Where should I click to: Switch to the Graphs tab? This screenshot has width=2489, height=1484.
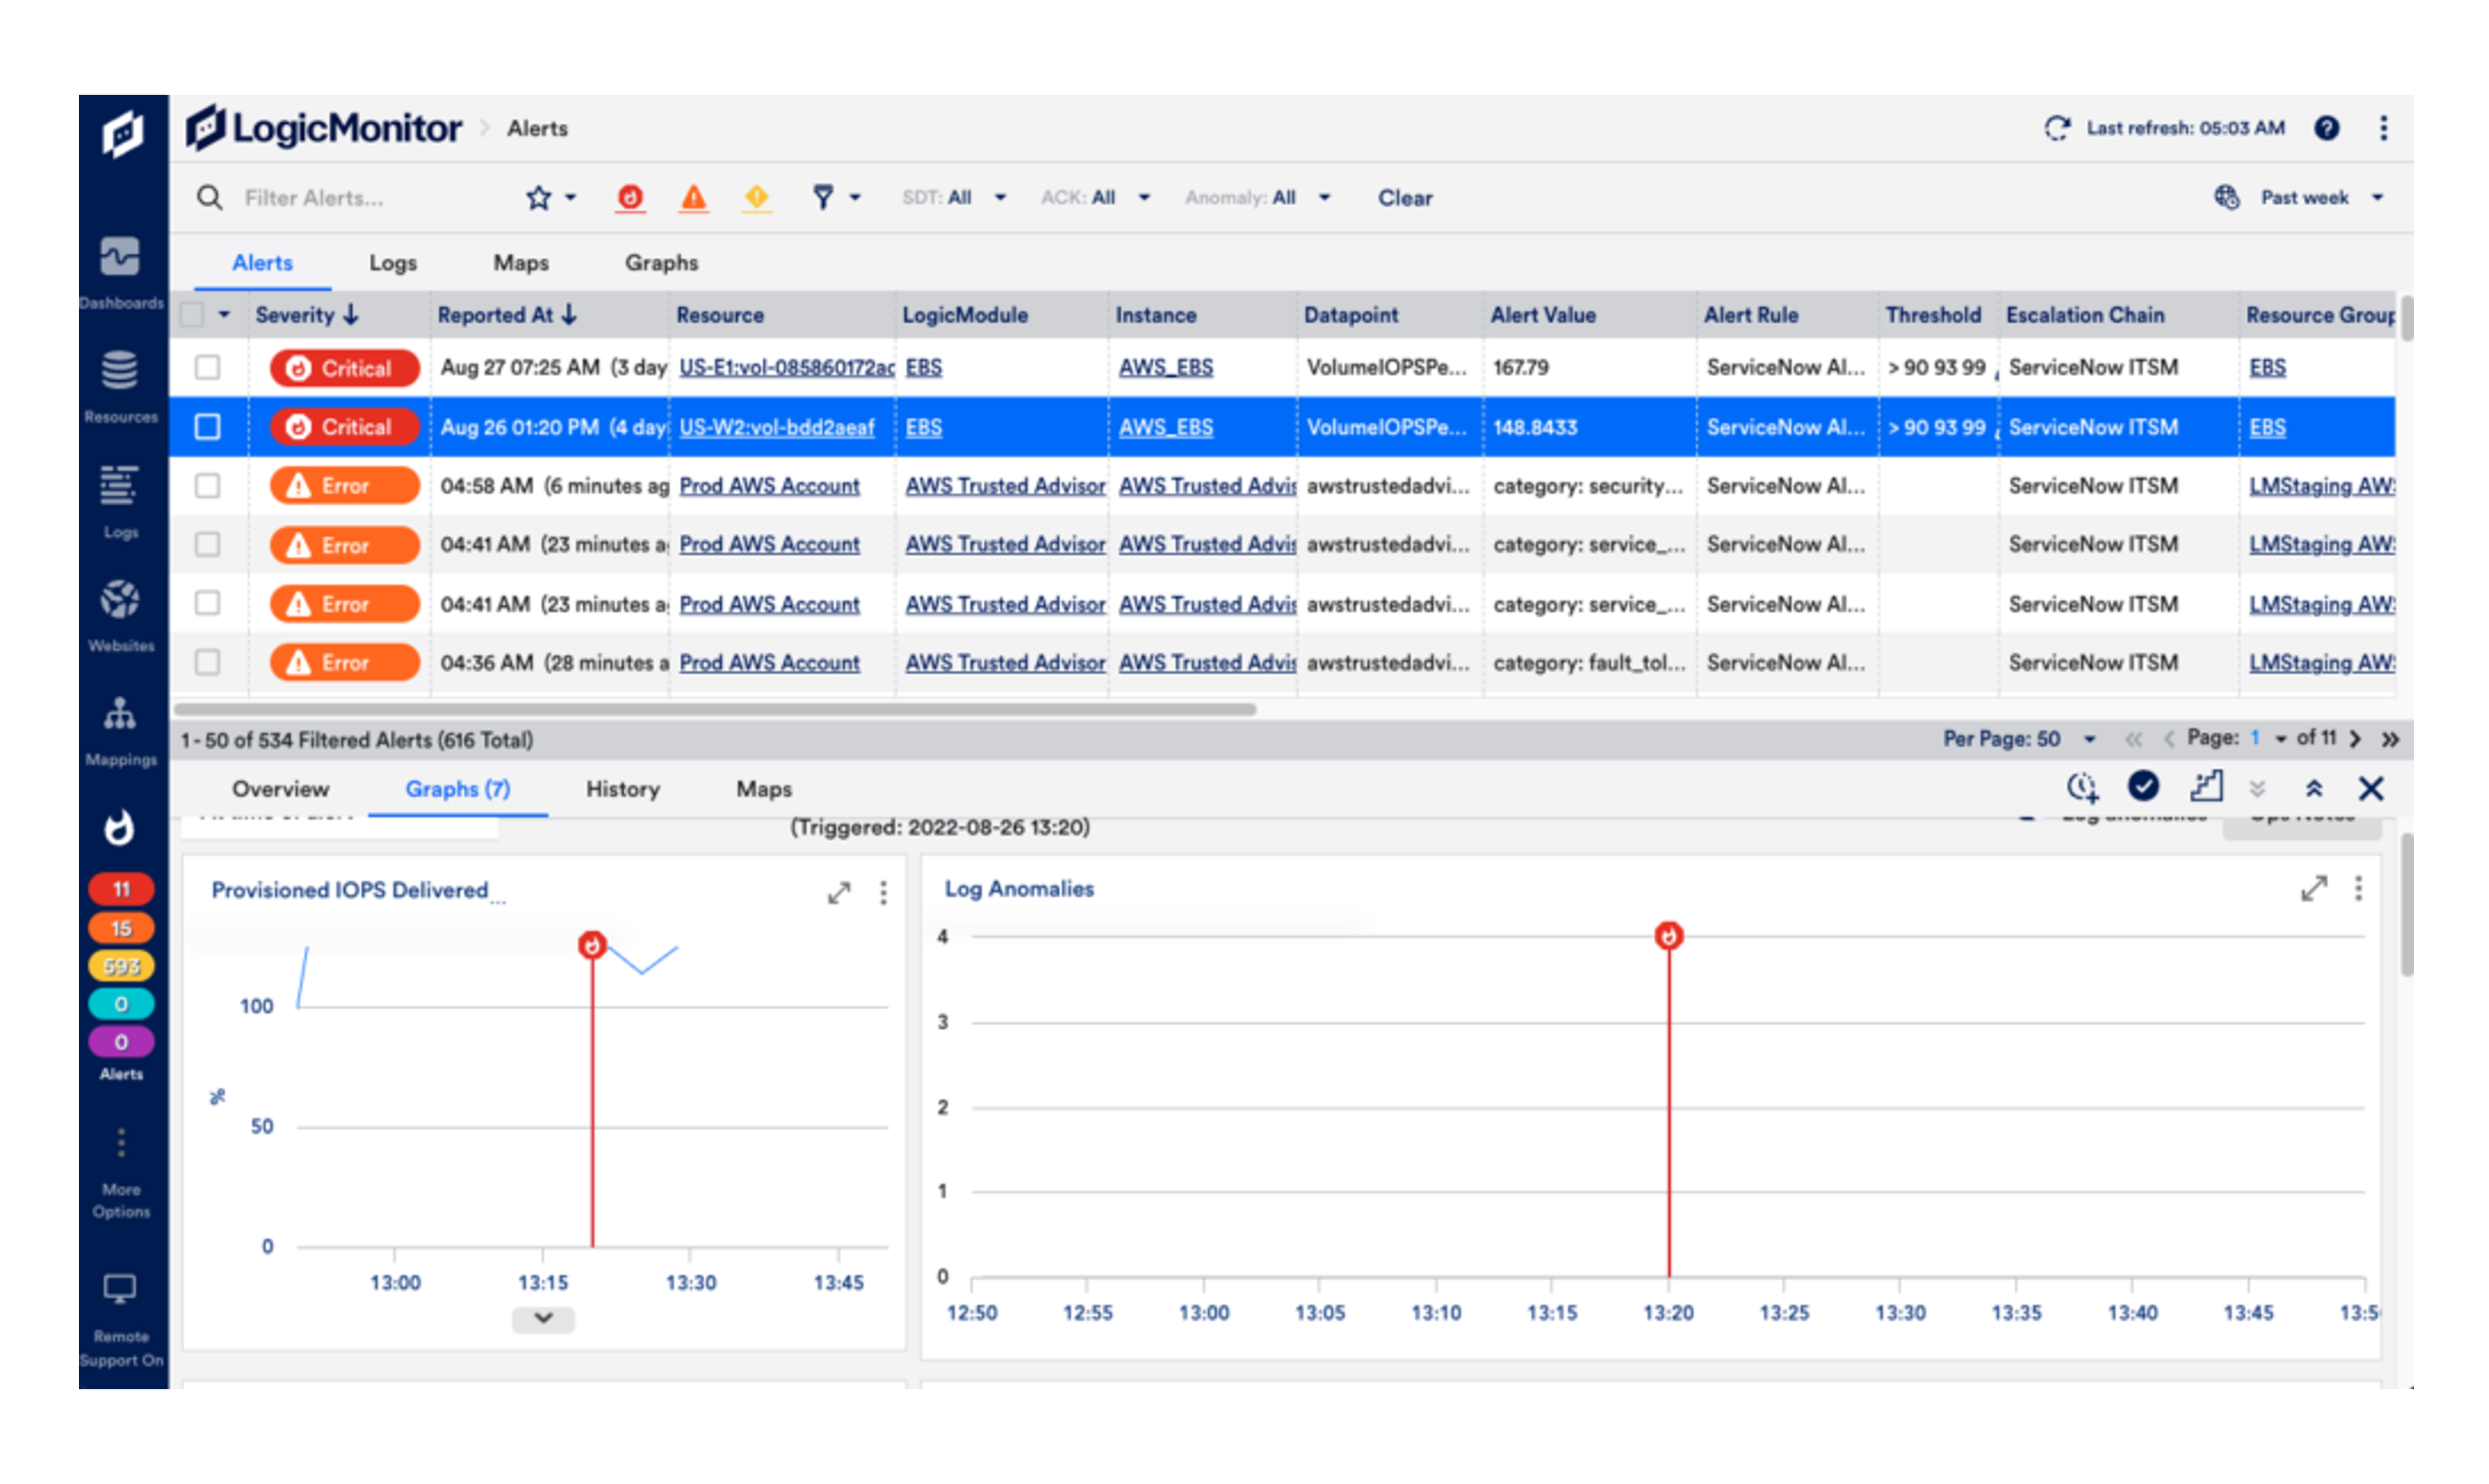pyautogui.click(x=661, y=263)
